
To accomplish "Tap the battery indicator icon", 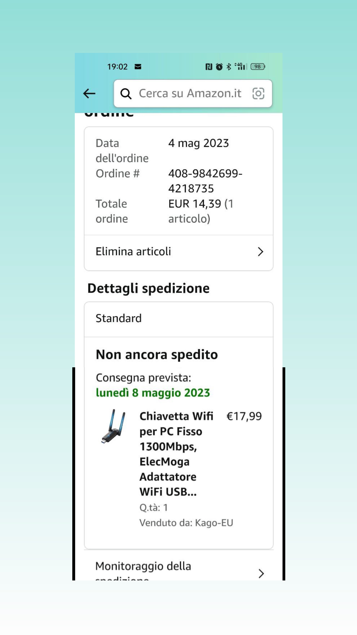I will coord(258,67).
